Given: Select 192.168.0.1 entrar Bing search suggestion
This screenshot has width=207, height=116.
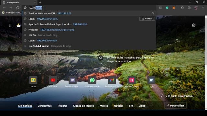Looking at the screenshot, I should click(89, 46).
